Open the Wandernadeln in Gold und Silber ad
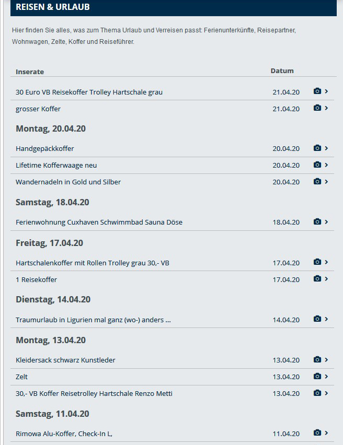Screen dimensions: 343x445 tap(68, 182)
